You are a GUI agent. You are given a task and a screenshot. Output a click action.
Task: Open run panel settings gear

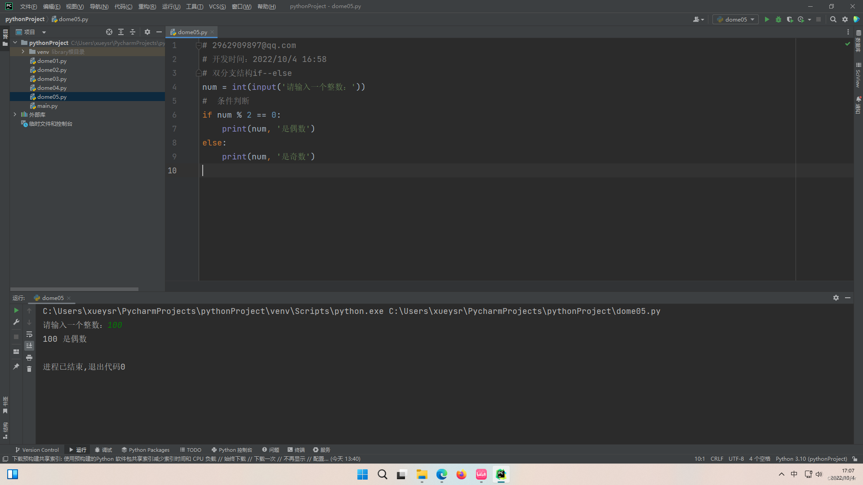(x=836, y=298)
